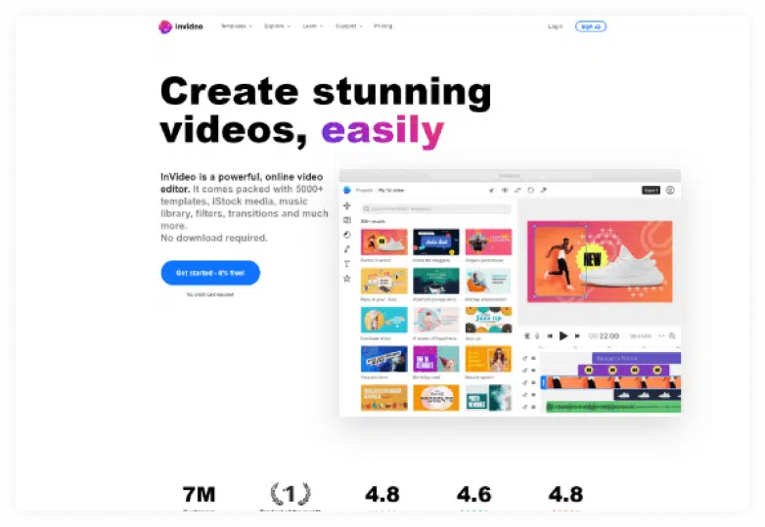This screenshot has height=527, width=765.
Task: Select the running man image on canvas
Action: (561, 261)
